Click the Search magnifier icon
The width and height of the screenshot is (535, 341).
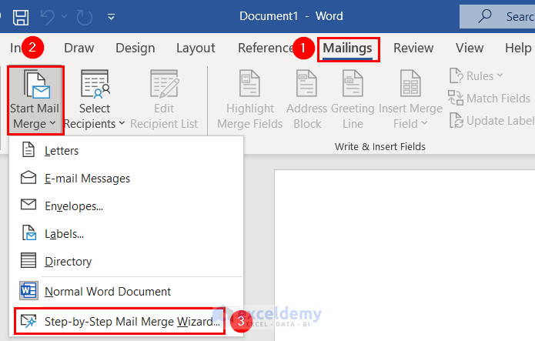click(484, 15)
